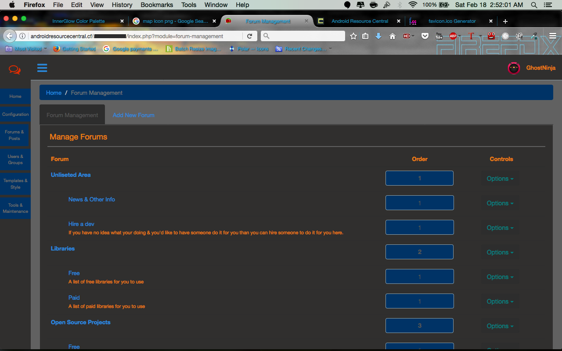562x351 pixels.
Task: Open Options dropdown for Paid libraries forum
Action: [500, 301]
